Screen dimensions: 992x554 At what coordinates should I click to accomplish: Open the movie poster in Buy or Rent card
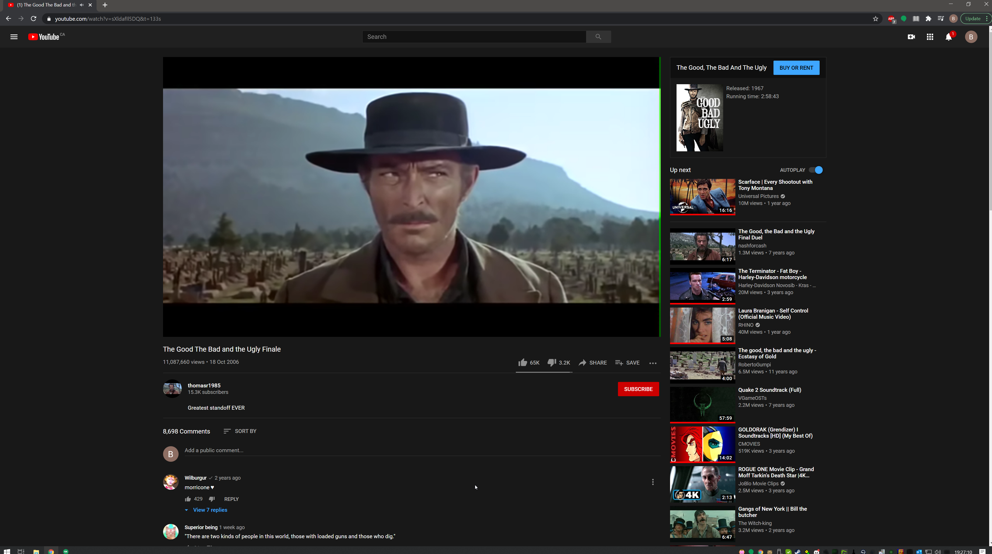point(699,118)
